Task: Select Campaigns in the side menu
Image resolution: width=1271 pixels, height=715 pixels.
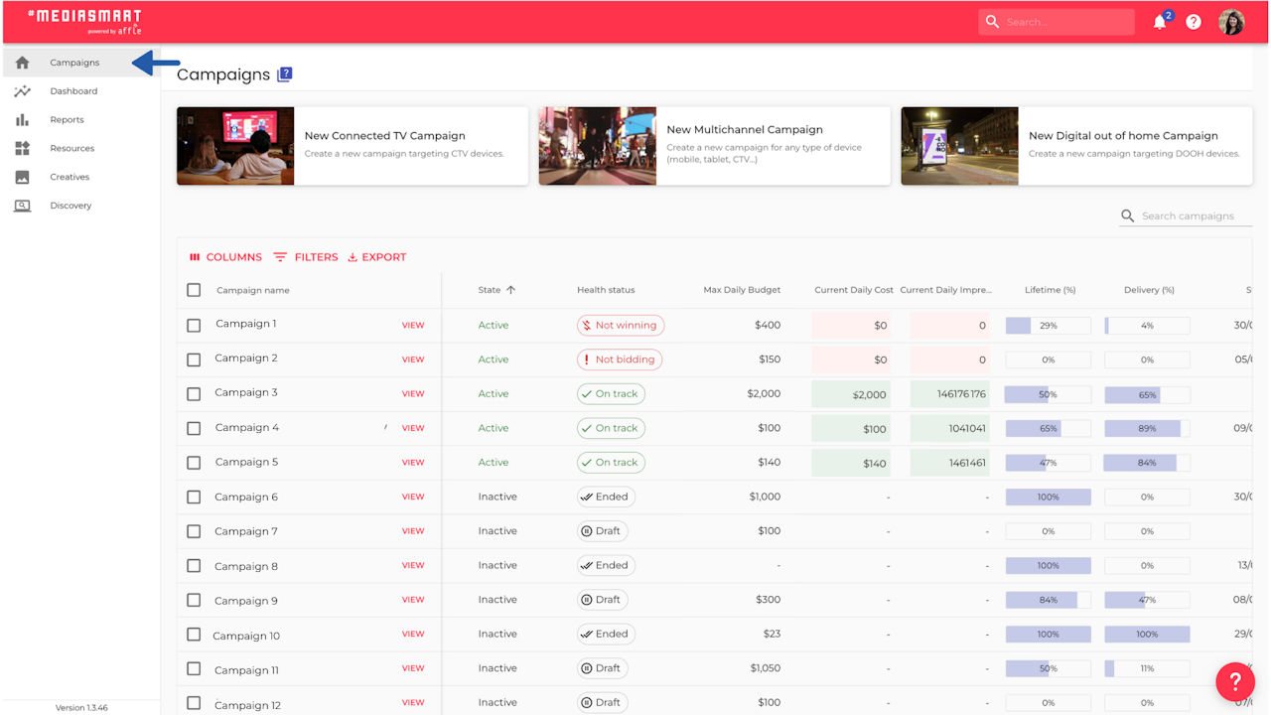Action: 74,63
